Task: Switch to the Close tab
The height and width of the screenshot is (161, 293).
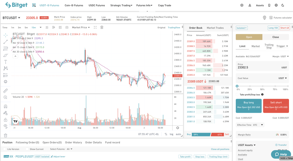Action: 276,37
